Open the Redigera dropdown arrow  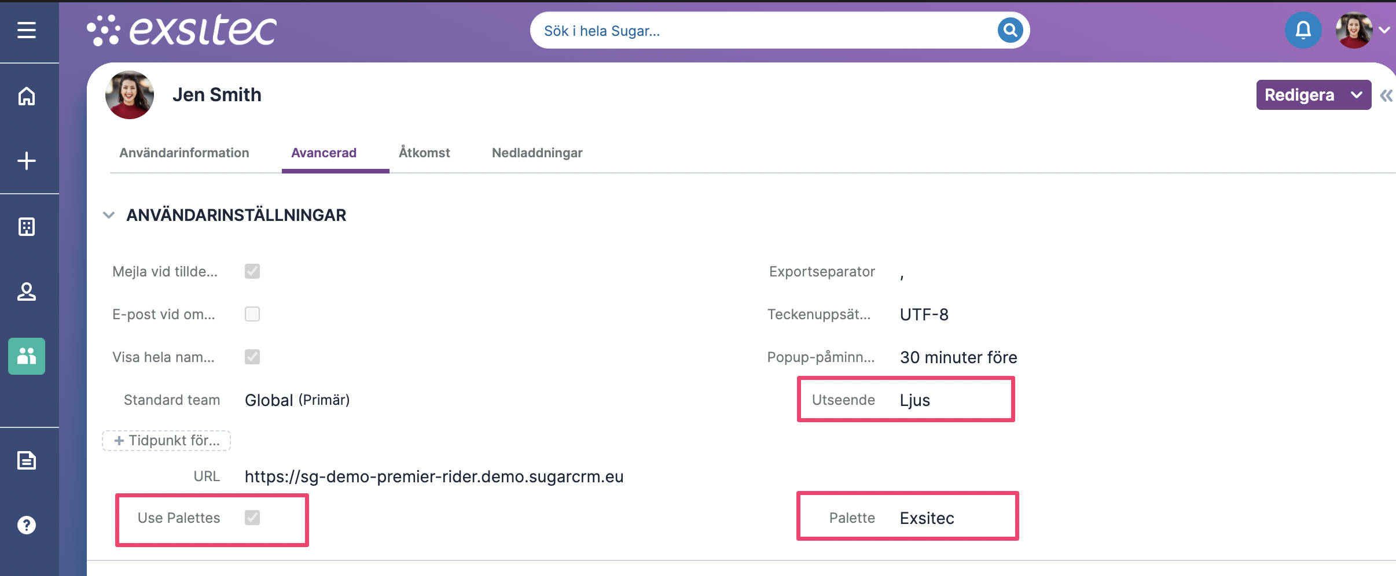(1356, 95)
